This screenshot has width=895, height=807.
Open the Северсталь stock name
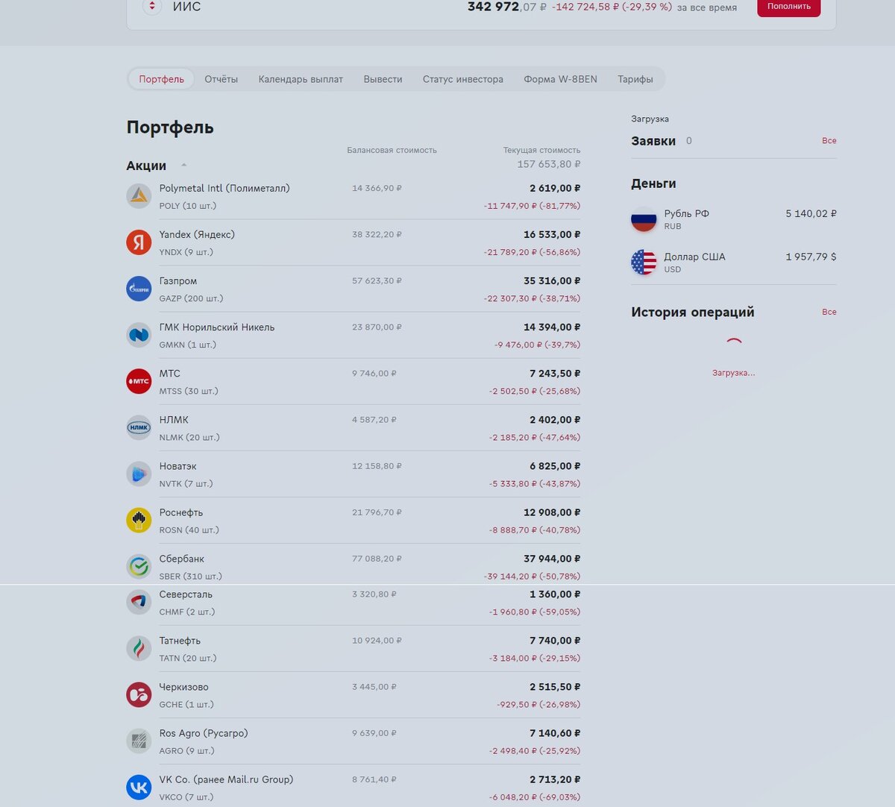pyautogui.click(x=186, y=594)
